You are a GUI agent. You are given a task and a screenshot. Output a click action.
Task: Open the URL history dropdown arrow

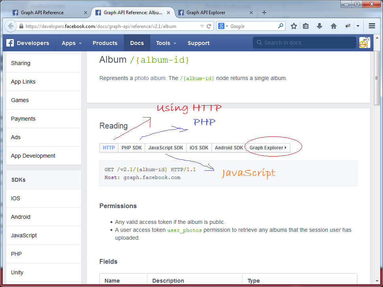coord(202,26)
